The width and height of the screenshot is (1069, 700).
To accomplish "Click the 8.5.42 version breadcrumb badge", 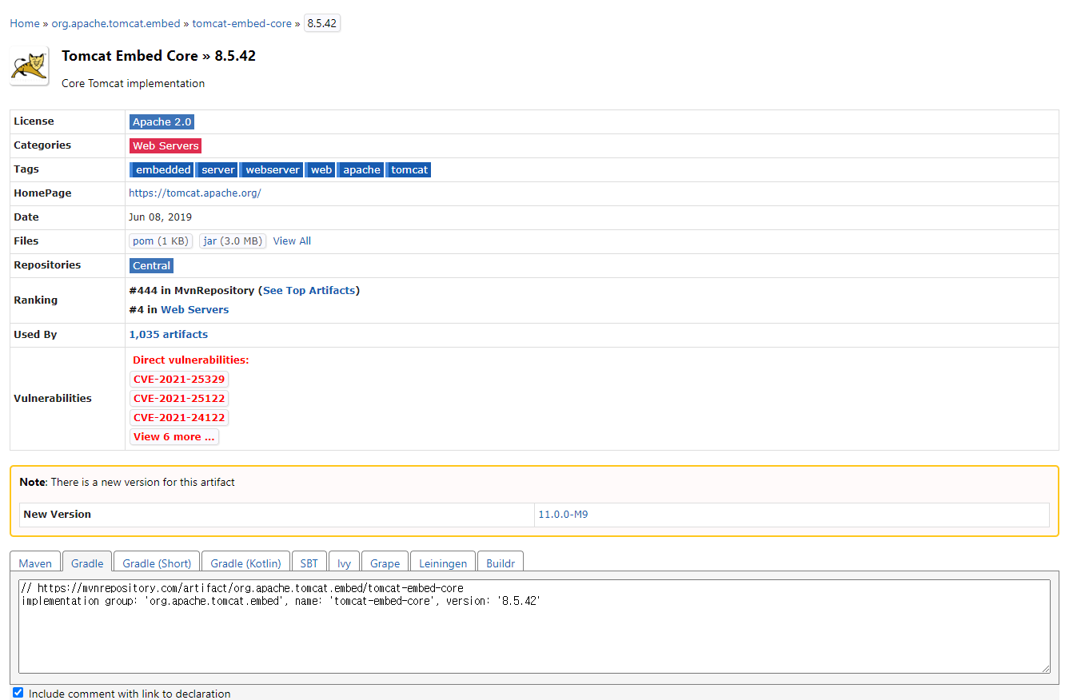I will 322,23.
